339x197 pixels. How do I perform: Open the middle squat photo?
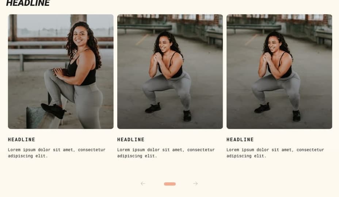170,72
